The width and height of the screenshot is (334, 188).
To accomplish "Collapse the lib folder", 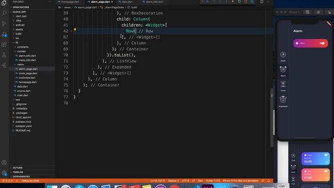I will point(17,43).
